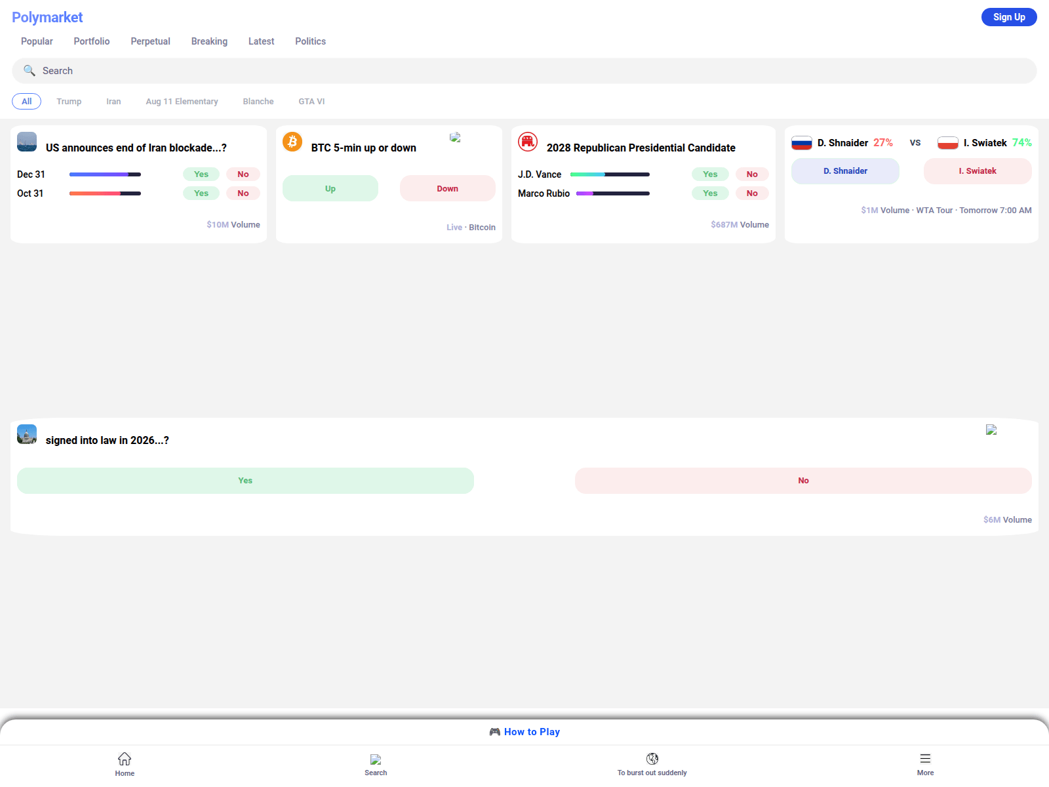Open the More hamburger menu

click(x=925, y=759)
